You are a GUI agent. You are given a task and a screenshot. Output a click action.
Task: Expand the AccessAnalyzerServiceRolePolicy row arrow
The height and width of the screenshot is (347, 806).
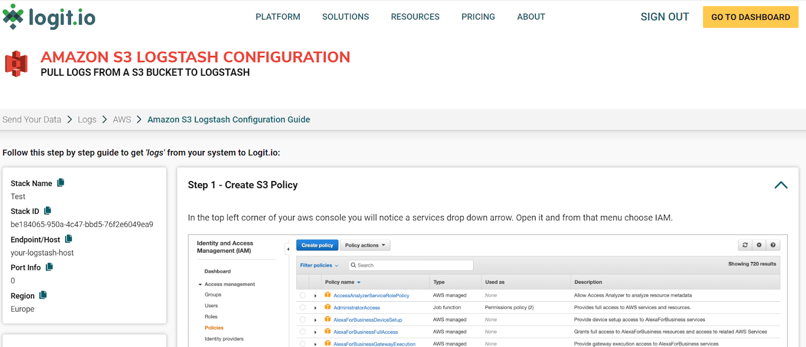click(x=315, y=296)
